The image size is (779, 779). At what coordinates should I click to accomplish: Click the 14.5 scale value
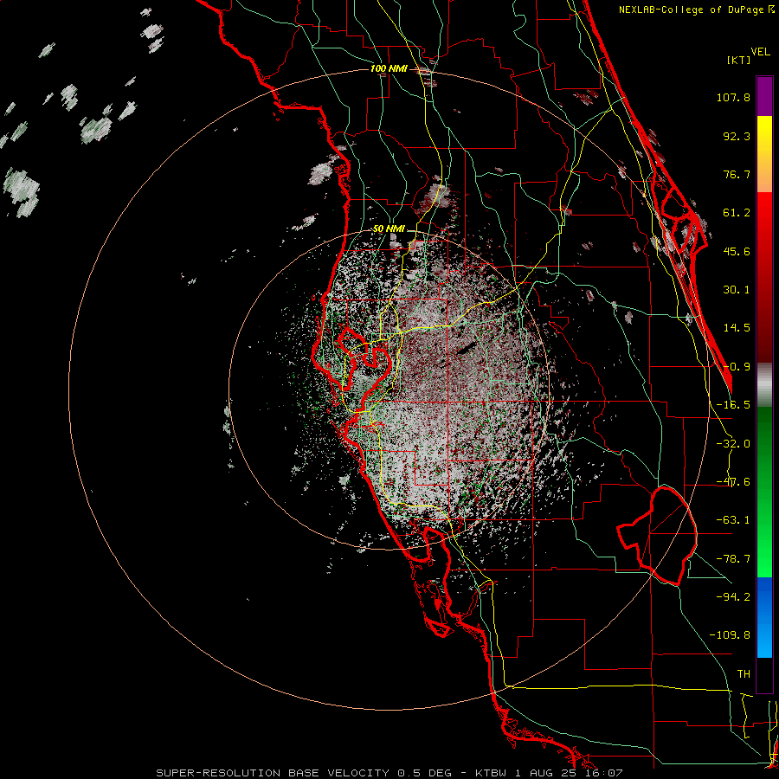tap(737, 328)
